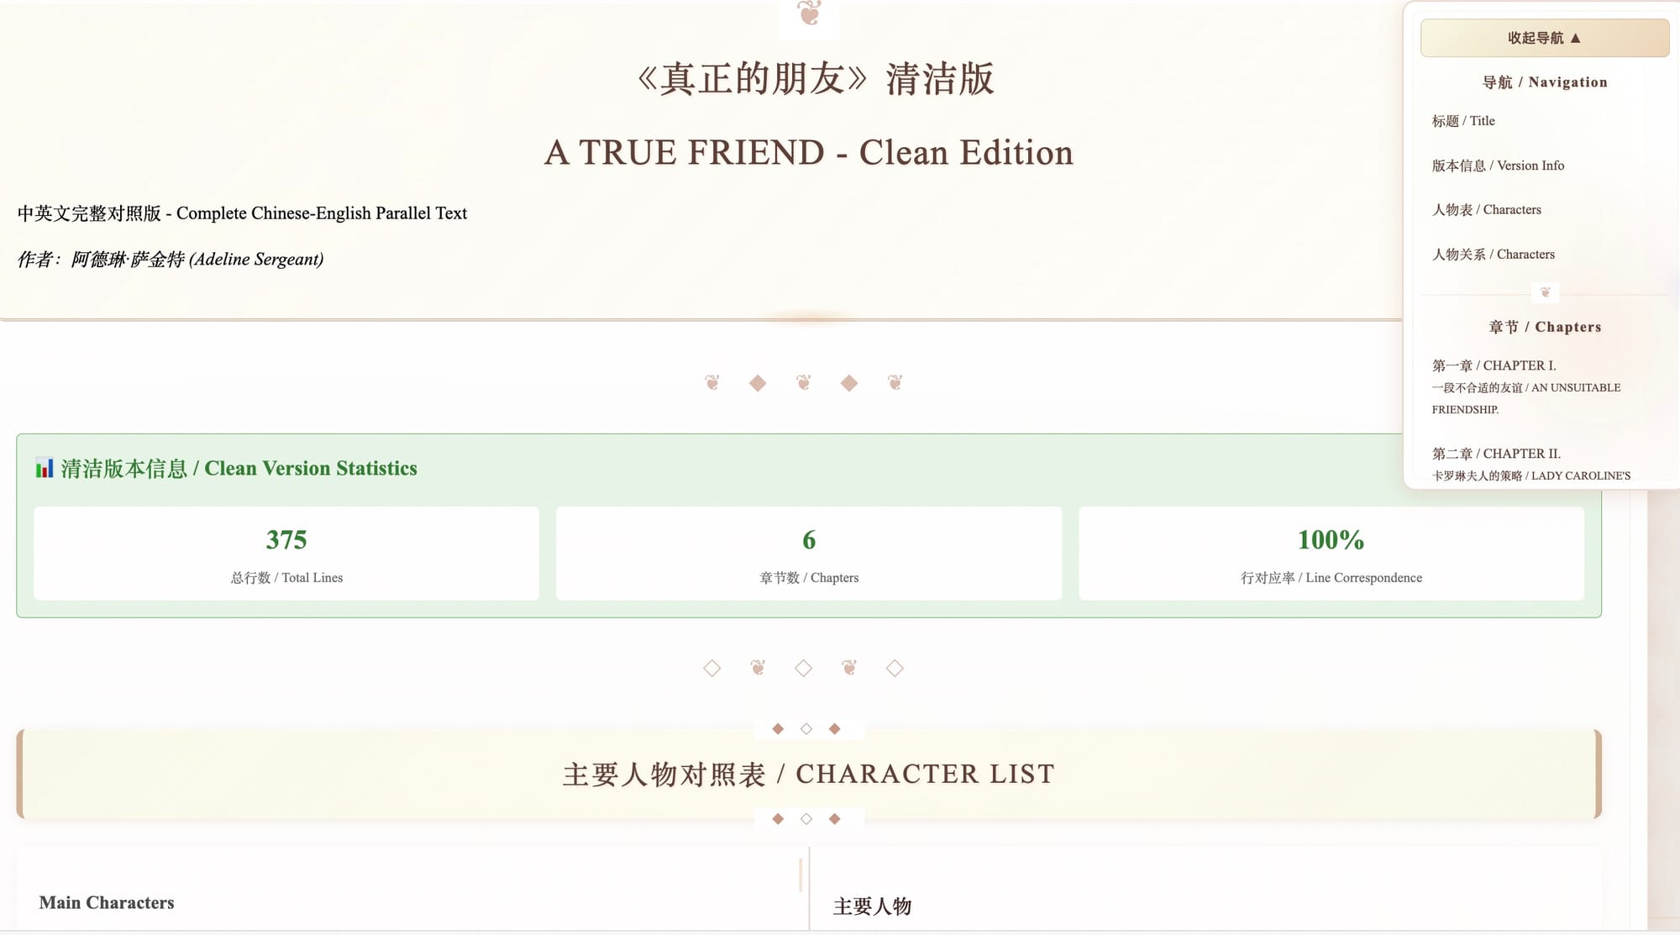Viewport: 1680px width, 935px height.
Task: Click the 375 Total Lines statistic card
Action: tap(286, 553)
